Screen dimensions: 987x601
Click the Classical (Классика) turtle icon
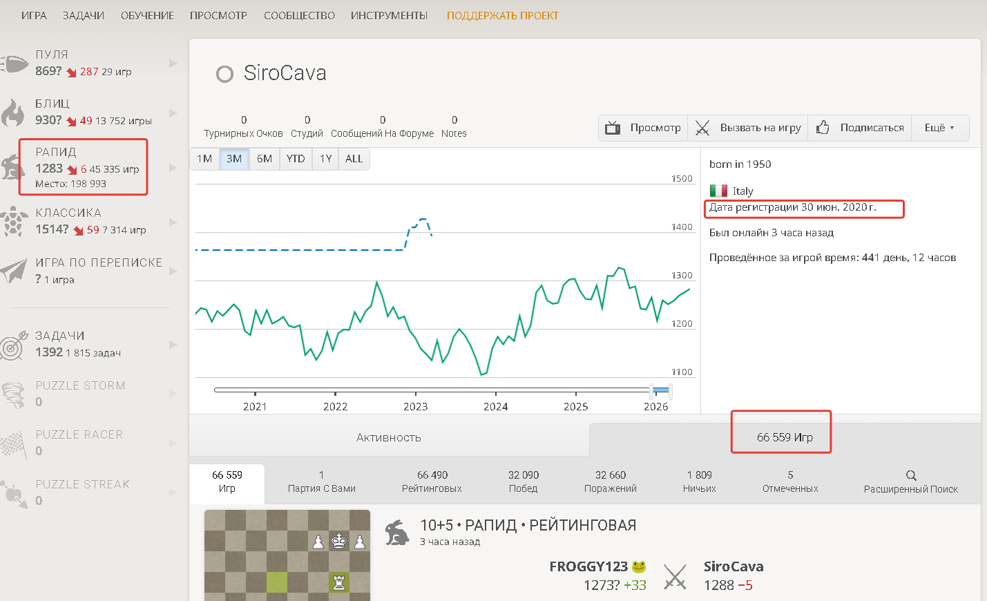coord(14,222)
